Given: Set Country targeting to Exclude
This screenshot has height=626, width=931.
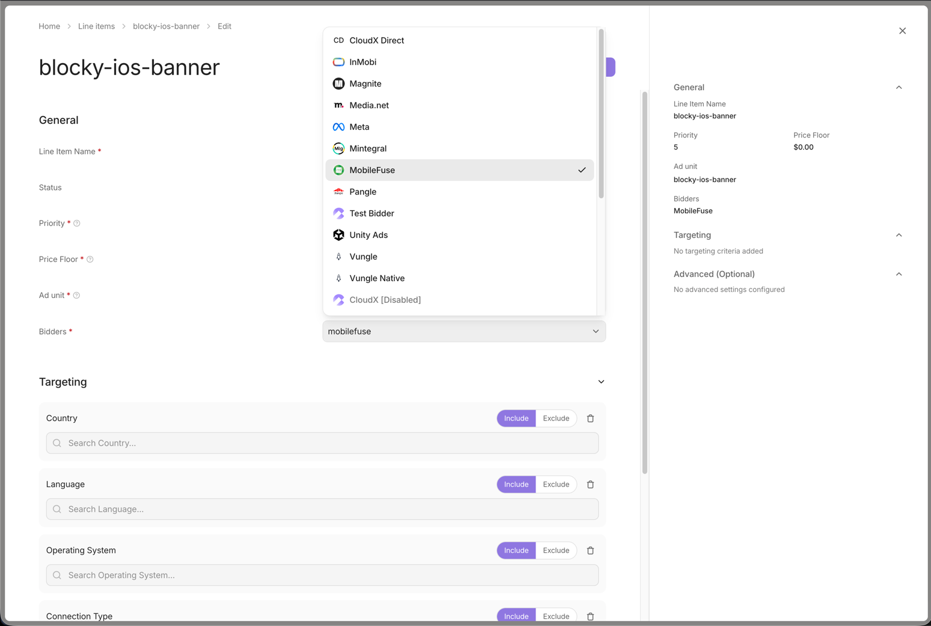Looking at the screenshot, I should tap(556, 418).
